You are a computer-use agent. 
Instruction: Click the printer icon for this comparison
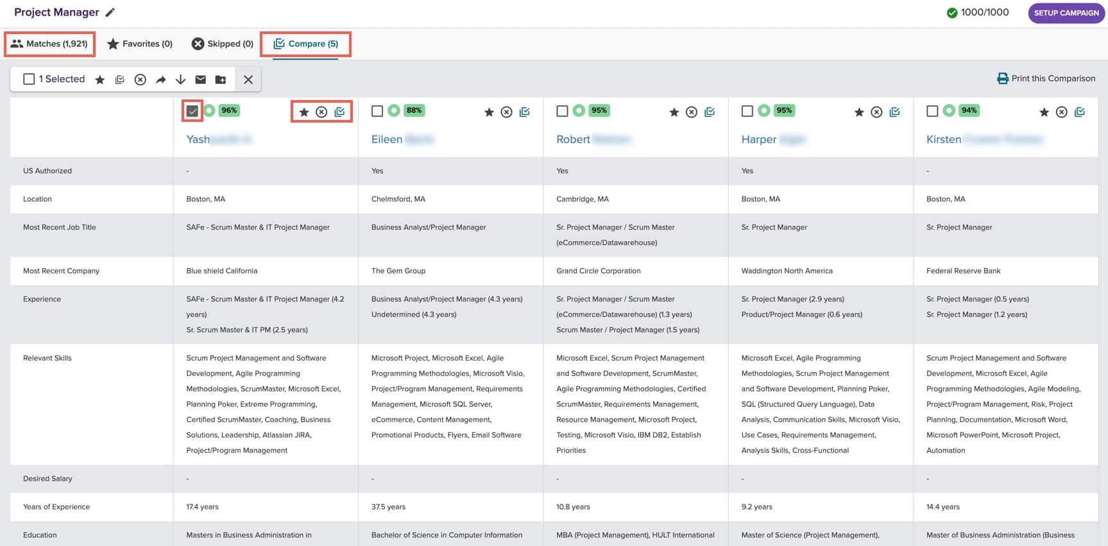(1002, 78)
